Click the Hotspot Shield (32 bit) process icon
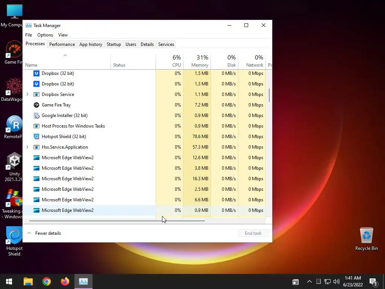Viewport: 385px width, 289px height. point(36,137)
